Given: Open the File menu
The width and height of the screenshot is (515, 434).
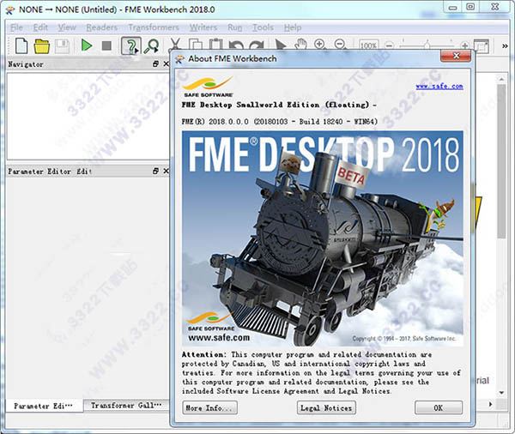Looking at the screenshot, I should tap(16, 27).
